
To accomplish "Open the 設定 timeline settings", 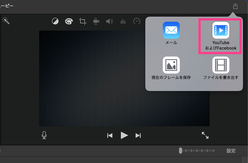I will [x=231, y=151].
